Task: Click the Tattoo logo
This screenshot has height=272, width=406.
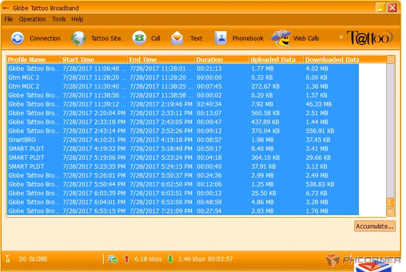Action: (x=370, y=38)
